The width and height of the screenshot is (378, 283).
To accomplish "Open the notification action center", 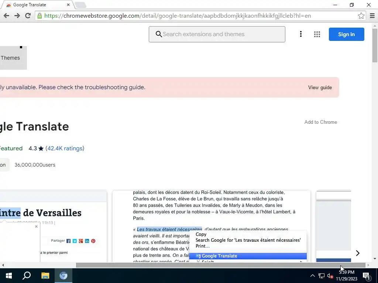I will [367, 276].
